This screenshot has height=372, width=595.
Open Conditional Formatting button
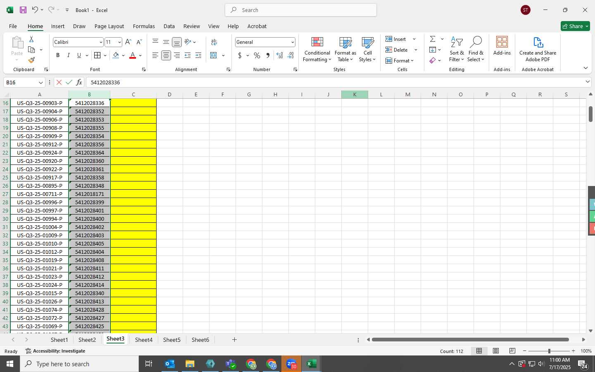317,49
